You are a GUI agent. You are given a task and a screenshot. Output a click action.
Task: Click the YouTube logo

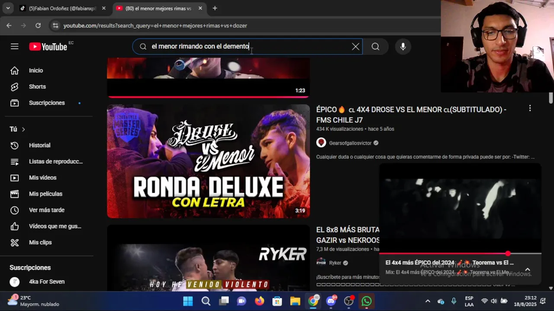click(48, 47)
